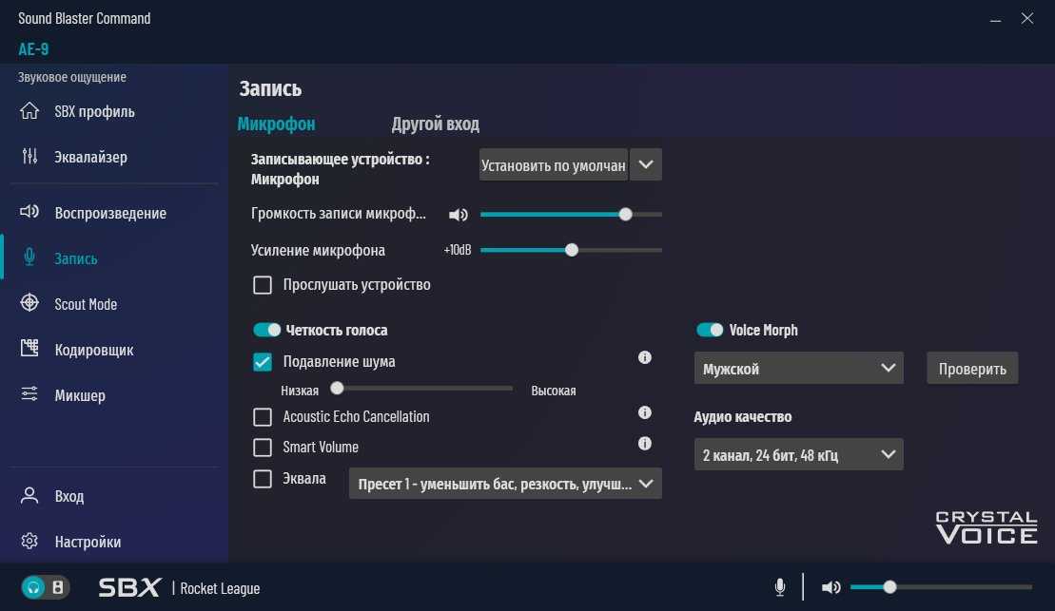Screen dimensions: 1055x611
Task: Click the Проверить button
Action: [972, 369]
